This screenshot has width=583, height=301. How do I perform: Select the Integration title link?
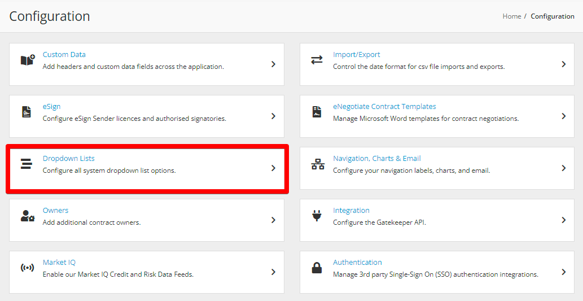[x=352, y=210]
